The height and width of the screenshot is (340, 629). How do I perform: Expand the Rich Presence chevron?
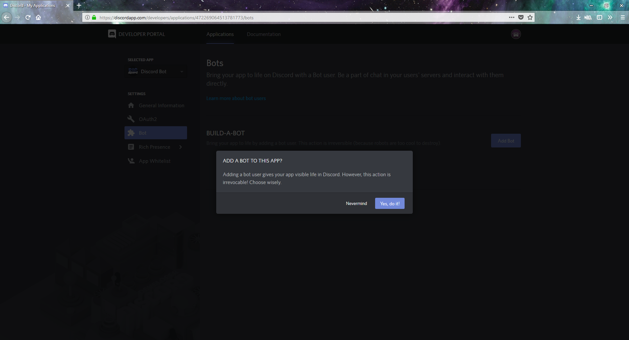click(181, 147)
